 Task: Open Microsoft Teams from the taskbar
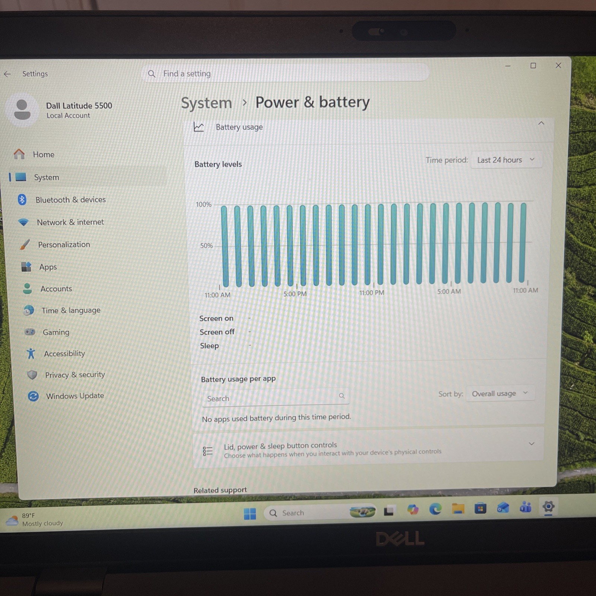pos(526,507)
